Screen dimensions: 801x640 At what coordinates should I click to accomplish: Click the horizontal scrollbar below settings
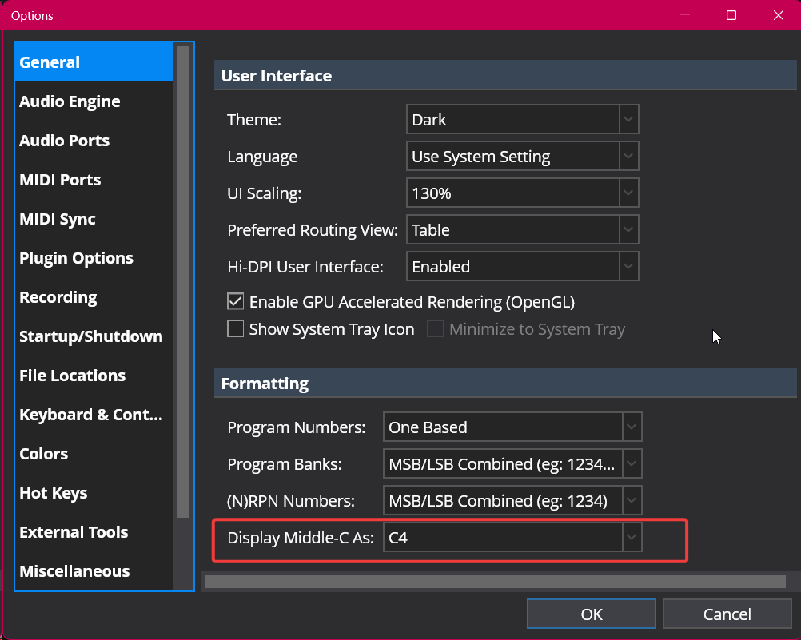click(x=495, y=581)
